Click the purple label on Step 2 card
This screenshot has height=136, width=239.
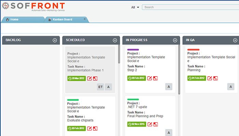tap(133, 50)
